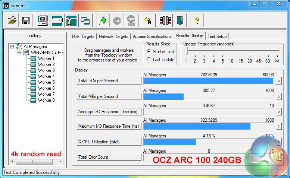Image resolution: width=290 pixels, height=178 pixels.
Task: Click Test Completed Successfully status text
Action: point(32,172)
